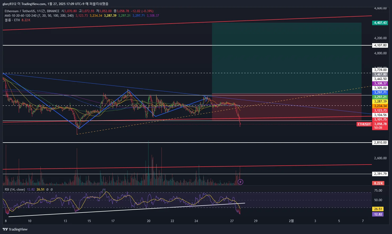The height and width of the screenshot is (234, 392).
Task: Click the 2,810.00 support level label
Action: pyautogui.click(x=380, y=143)
